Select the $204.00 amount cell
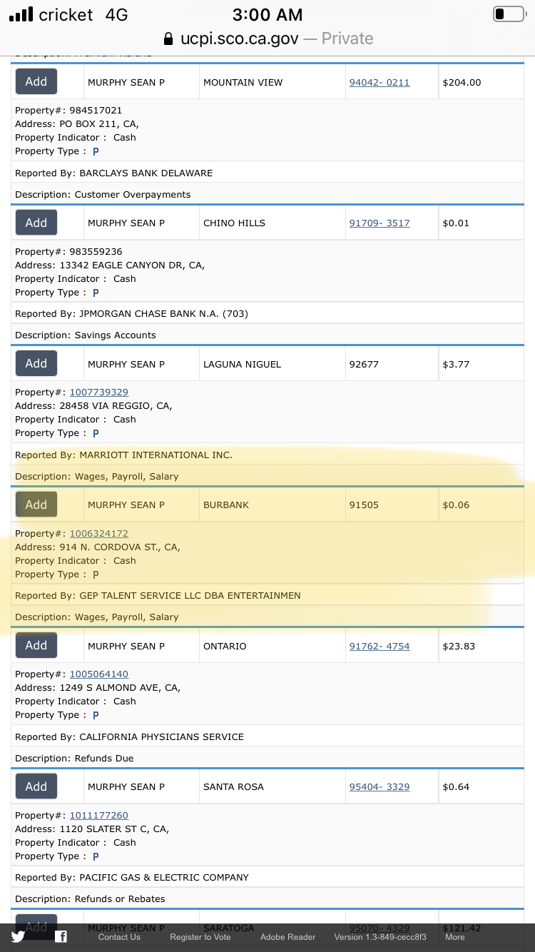Viewport: 535px width, 952px height. click(x=481, y=82)
